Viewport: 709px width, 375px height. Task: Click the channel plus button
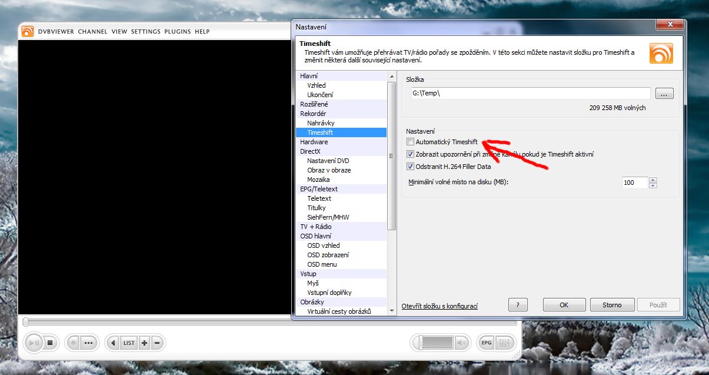click(x=144, y=342)
